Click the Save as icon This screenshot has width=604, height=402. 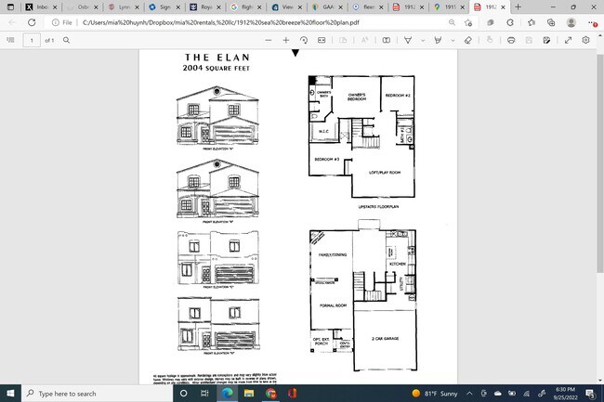(x=546, y=40)
